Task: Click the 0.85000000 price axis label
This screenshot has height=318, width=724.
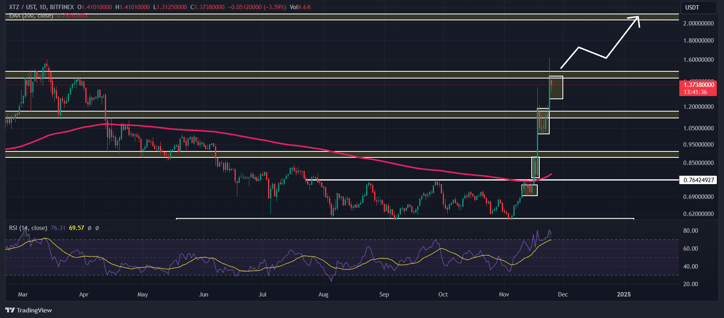Action: point(698,163)
